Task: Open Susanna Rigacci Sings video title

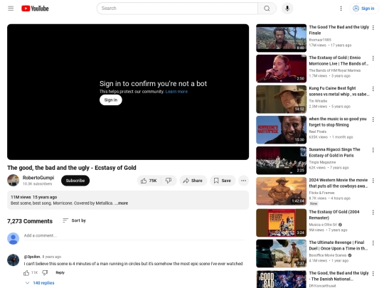Action: [x=334, y=152]
